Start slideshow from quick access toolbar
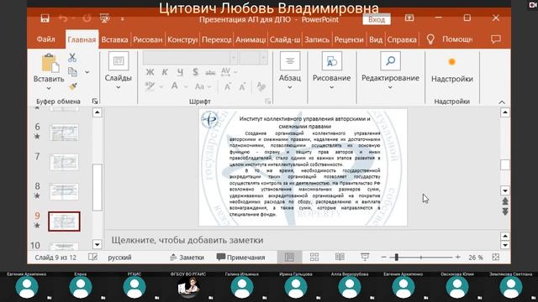Screen dimensions: 538x302 (x=104, y=18)
